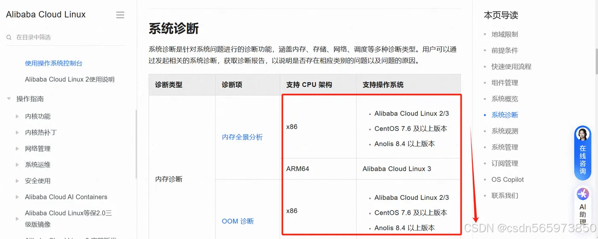Jump to 系统管理 in page guide

[x=504, y=147]
